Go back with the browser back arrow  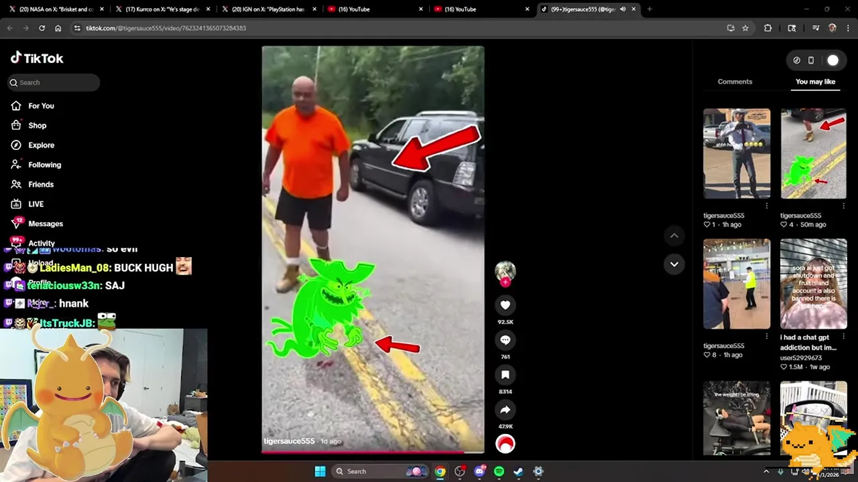point(9,28)
